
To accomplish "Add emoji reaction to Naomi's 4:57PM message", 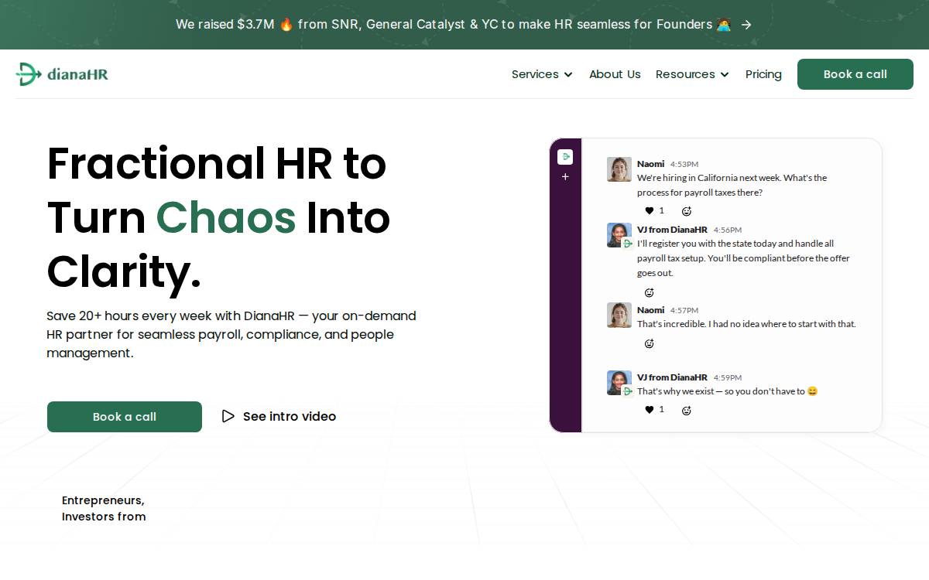I will 650,343.
